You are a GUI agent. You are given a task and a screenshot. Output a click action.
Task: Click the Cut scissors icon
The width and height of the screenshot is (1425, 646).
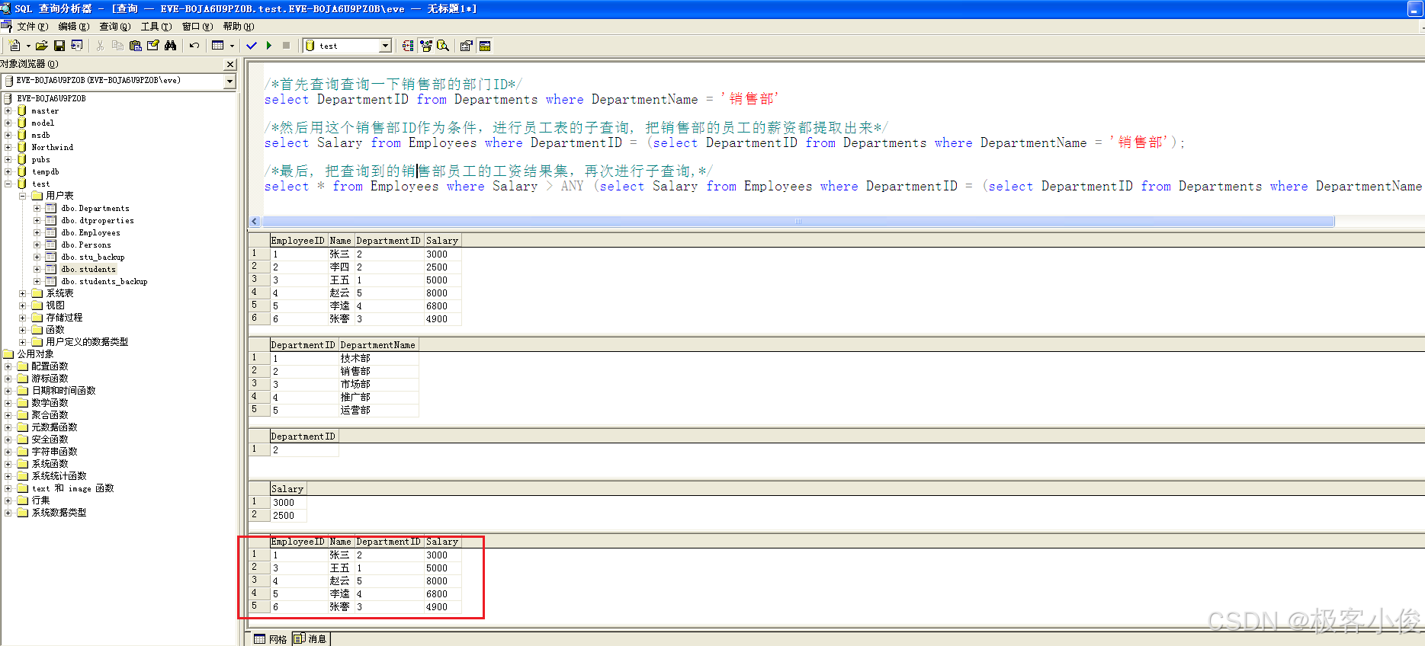coord(100,46)
